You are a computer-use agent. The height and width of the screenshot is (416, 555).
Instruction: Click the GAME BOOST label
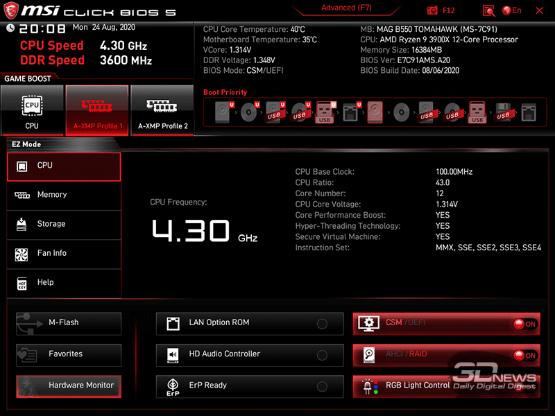pos(28,78)
